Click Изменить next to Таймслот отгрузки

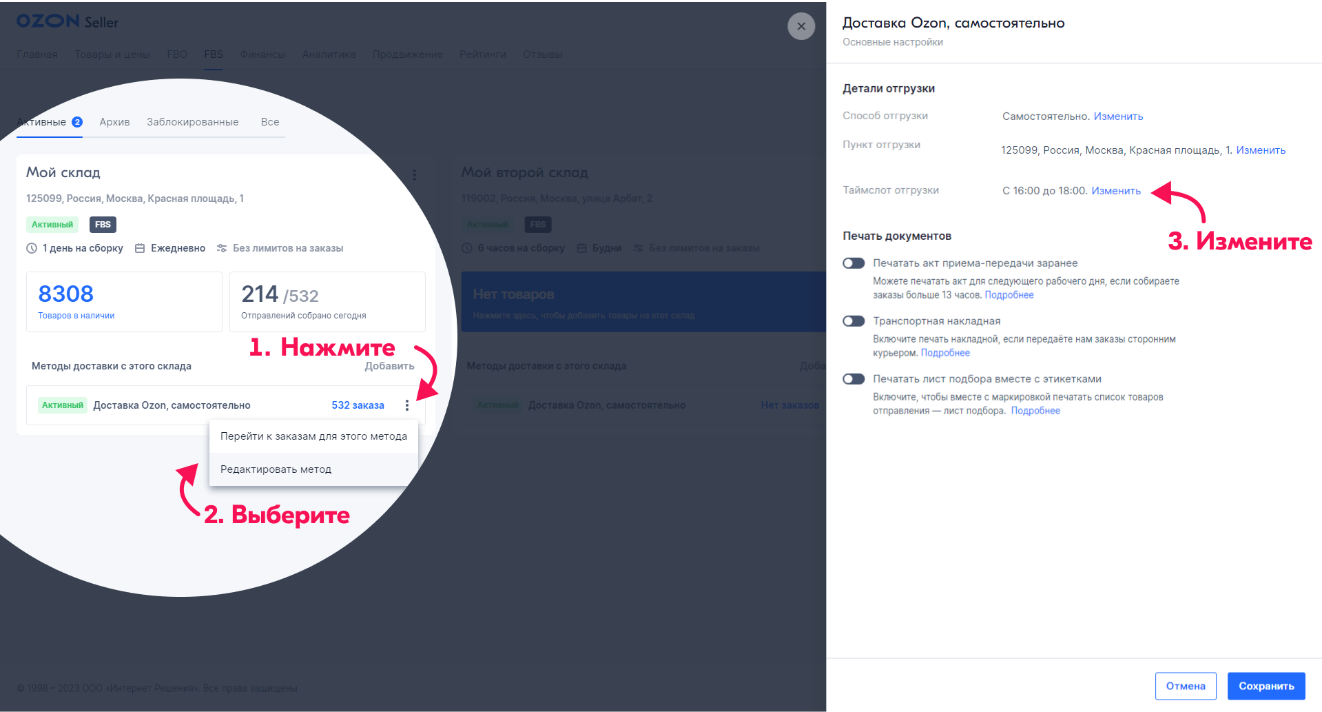click(x=1115, y=191)
